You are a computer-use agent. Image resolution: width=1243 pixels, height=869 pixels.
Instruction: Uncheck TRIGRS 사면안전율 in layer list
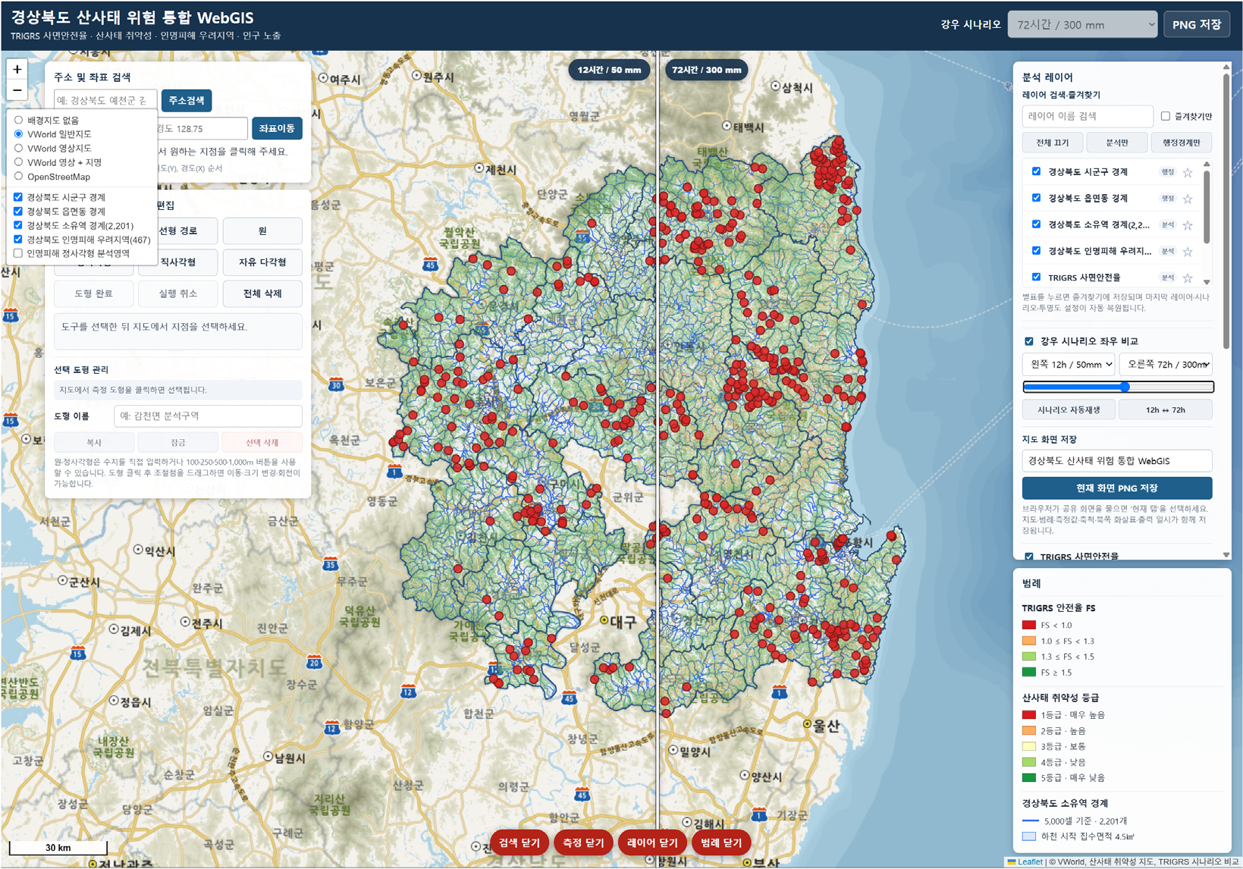[1037, 278]
